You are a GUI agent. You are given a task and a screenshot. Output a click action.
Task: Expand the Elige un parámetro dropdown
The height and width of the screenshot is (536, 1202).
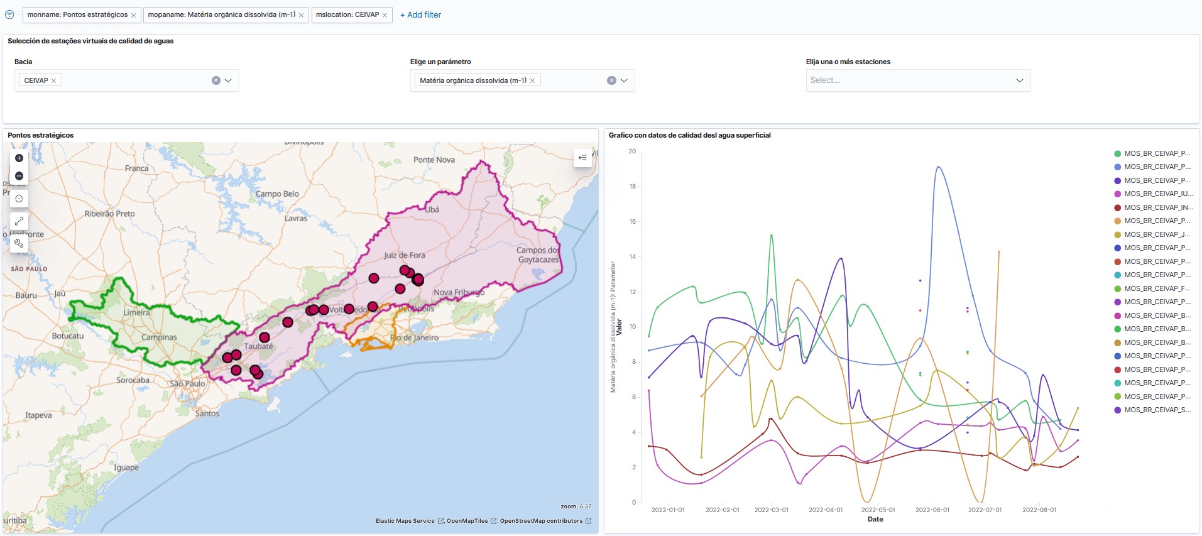(624, 80)
